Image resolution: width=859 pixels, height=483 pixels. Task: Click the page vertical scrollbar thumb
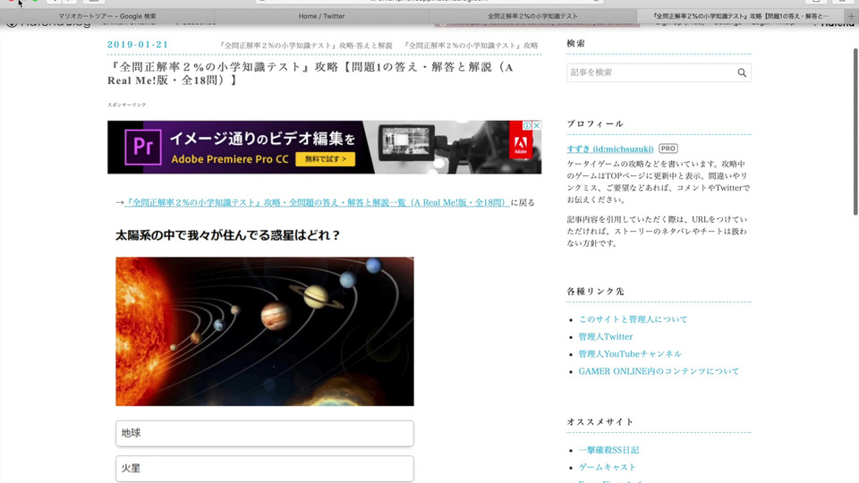point(855,131)
